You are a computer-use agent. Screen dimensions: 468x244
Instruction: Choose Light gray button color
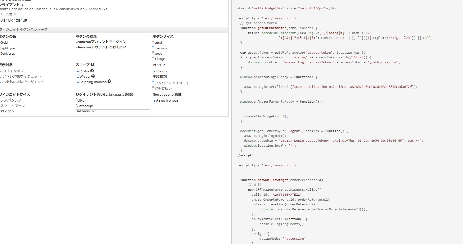tap(8, 48)
